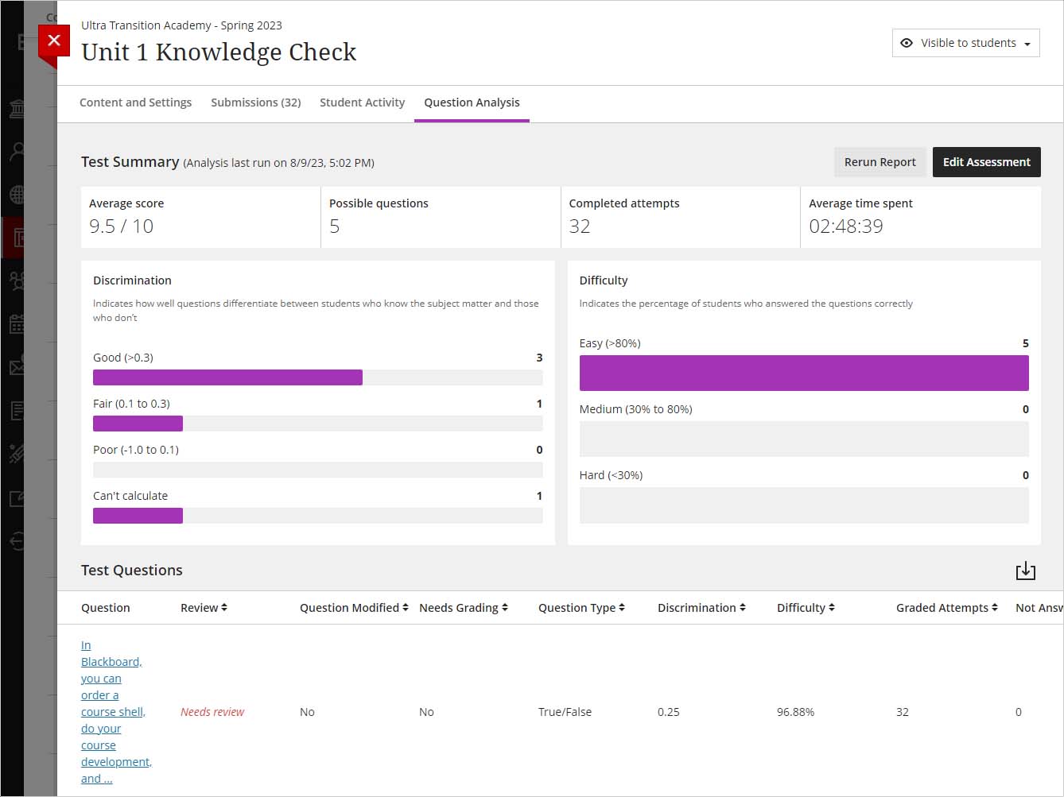Sort questions by Graded Attempts column
Viewport: 1064px width, 797px height.
(x=946, y=608)
